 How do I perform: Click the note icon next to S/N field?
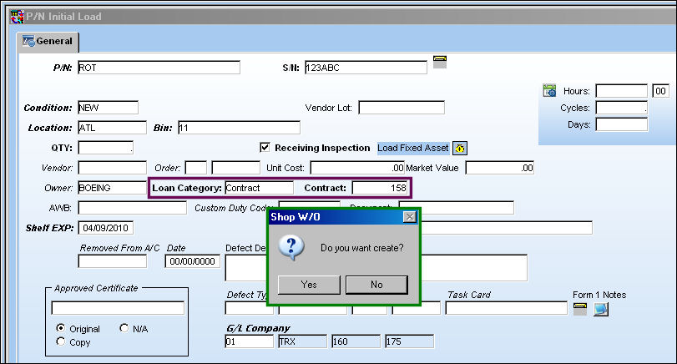(x=440, y=62)
